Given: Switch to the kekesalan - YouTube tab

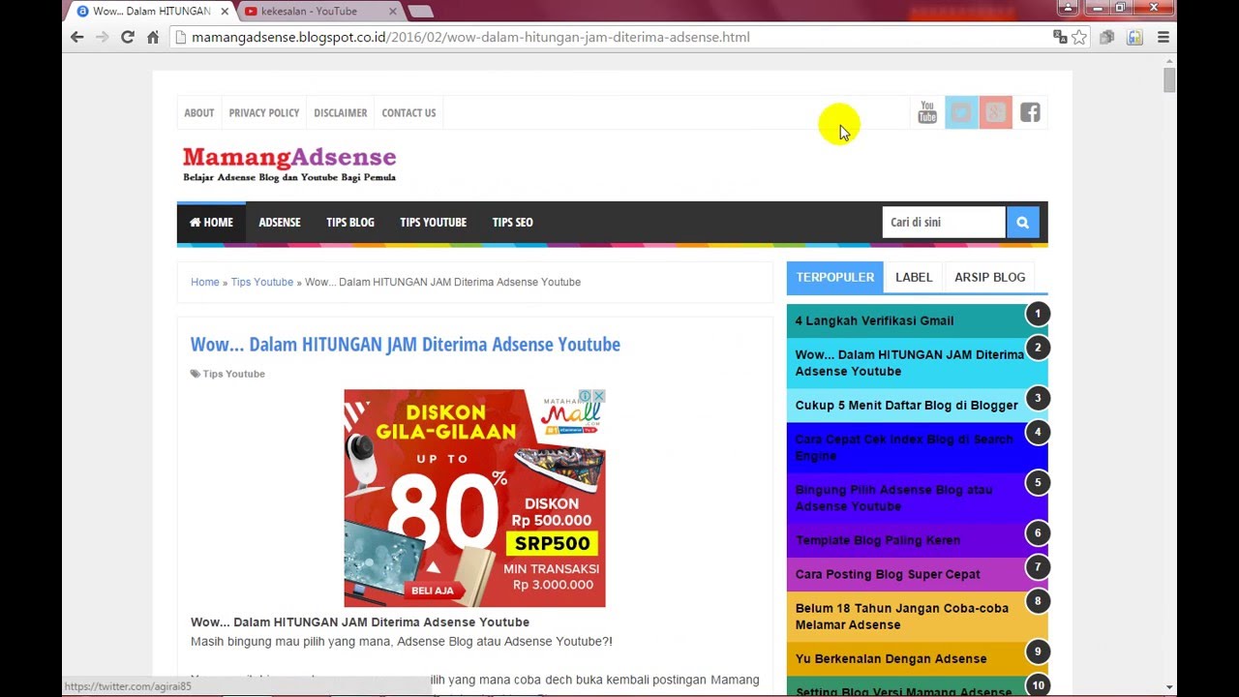Looking at the screenshot, I should tap(319, 12).
